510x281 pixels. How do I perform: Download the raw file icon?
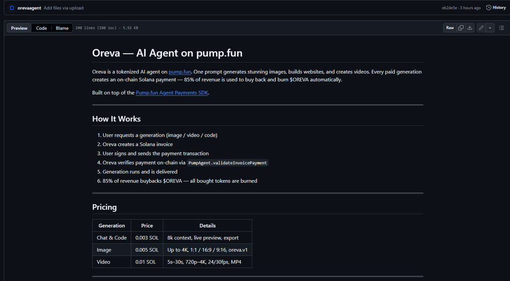tap(470, 28)
